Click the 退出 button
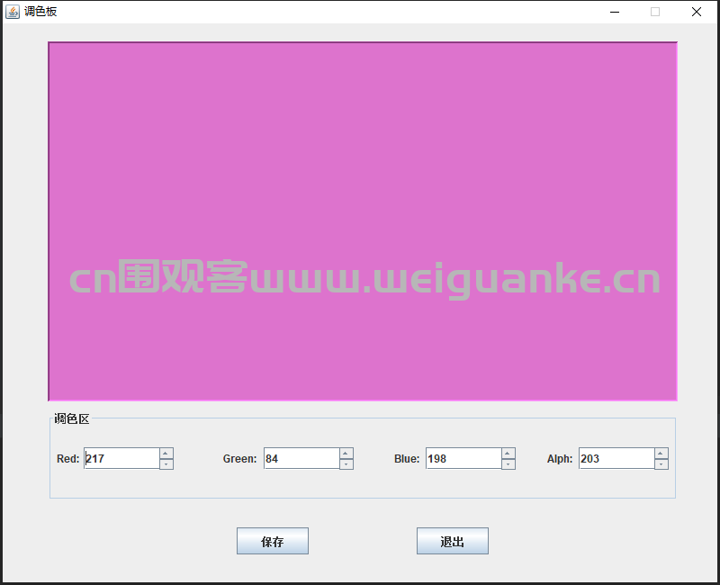This screenshot has width=720, height=585. click(x=453, y=541)
